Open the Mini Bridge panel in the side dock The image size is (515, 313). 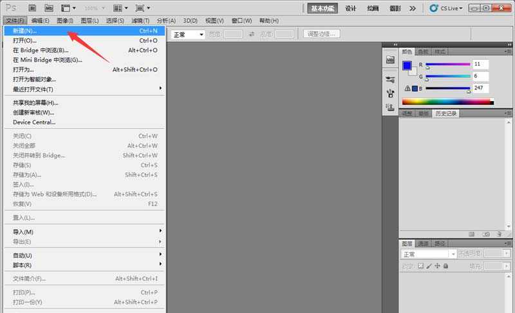[x=390, y=59]
